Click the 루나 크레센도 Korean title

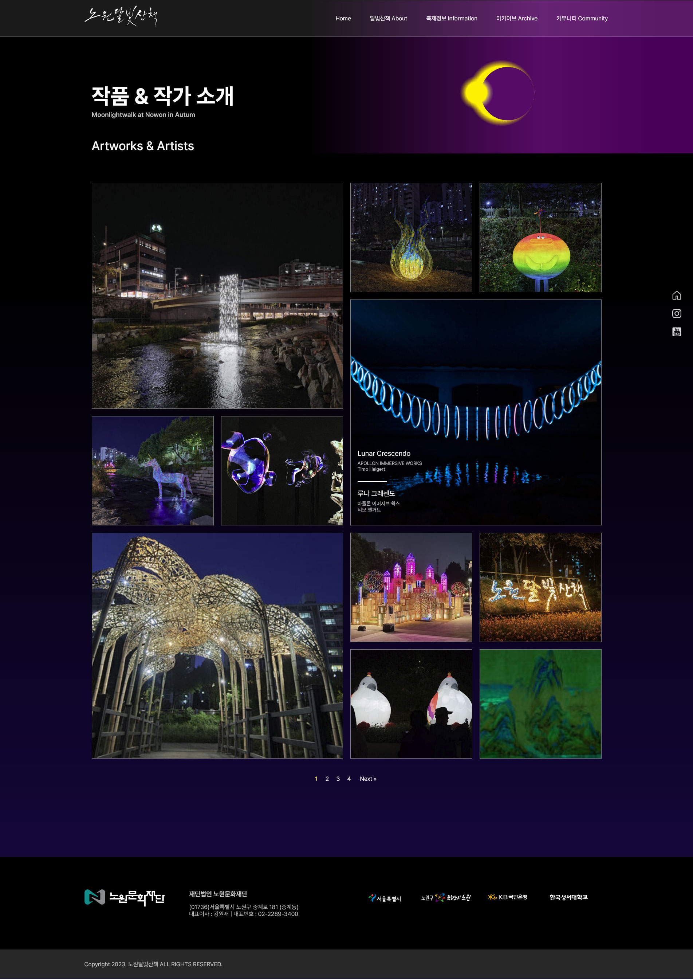[376, 493]
